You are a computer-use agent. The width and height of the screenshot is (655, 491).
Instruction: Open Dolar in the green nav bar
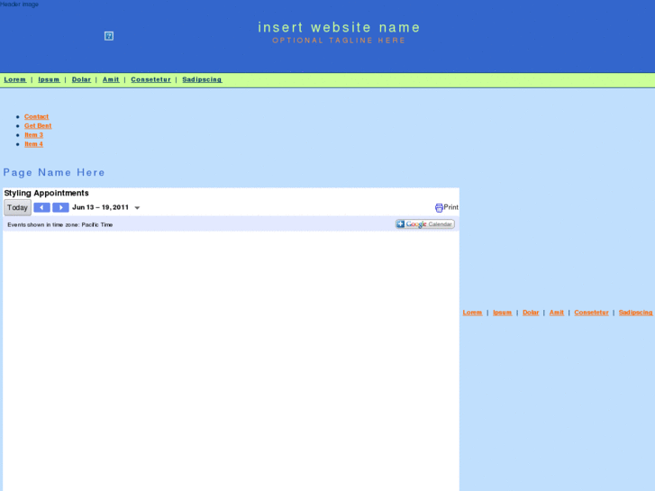tap(81, 79)
